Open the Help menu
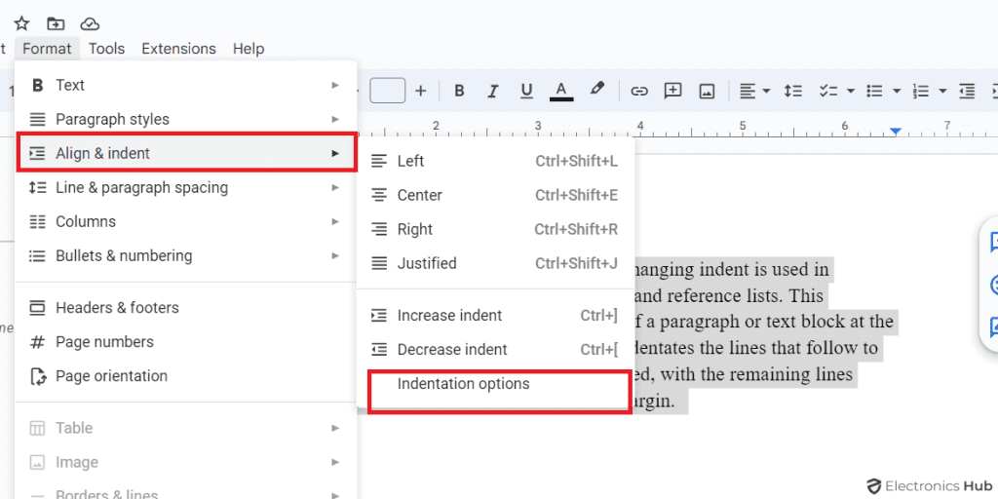Image resolution: width=998 pixels, height=499 pixels. pos(249,49)
